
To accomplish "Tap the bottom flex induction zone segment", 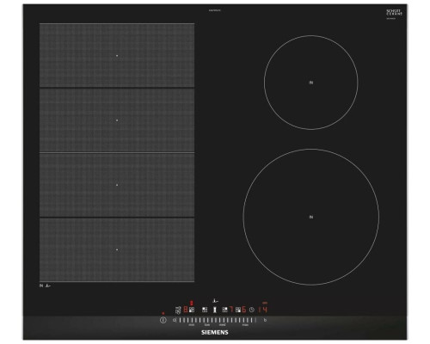I will click(x=117, y=249).
